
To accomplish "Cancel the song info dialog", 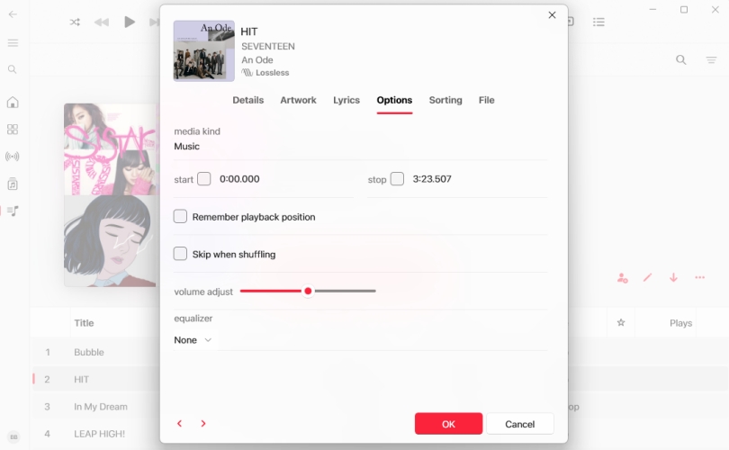I will (520, 424).
